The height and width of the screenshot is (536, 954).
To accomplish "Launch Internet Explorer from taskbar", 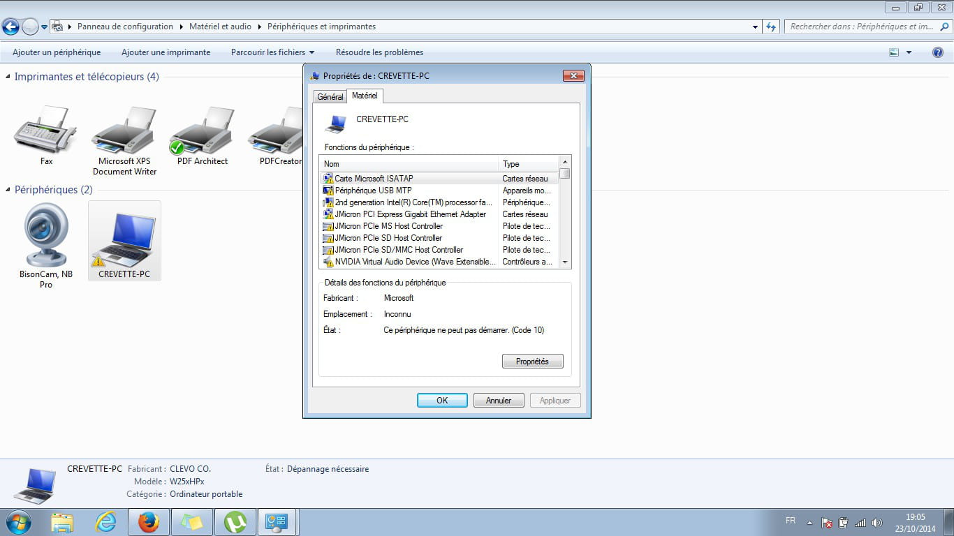I will tap(105, 522).
